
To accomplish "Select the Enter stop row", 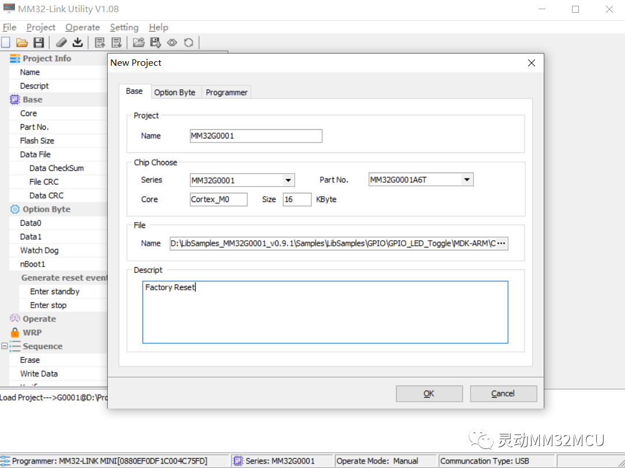I will [63, 305].
